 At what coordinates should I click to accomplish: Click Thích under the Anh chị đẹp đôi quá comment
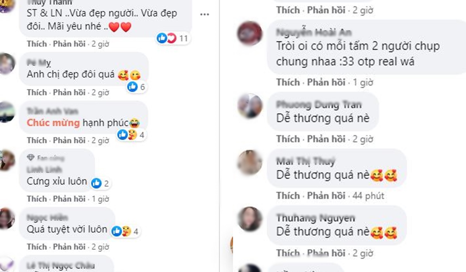(x=37, y=92)
